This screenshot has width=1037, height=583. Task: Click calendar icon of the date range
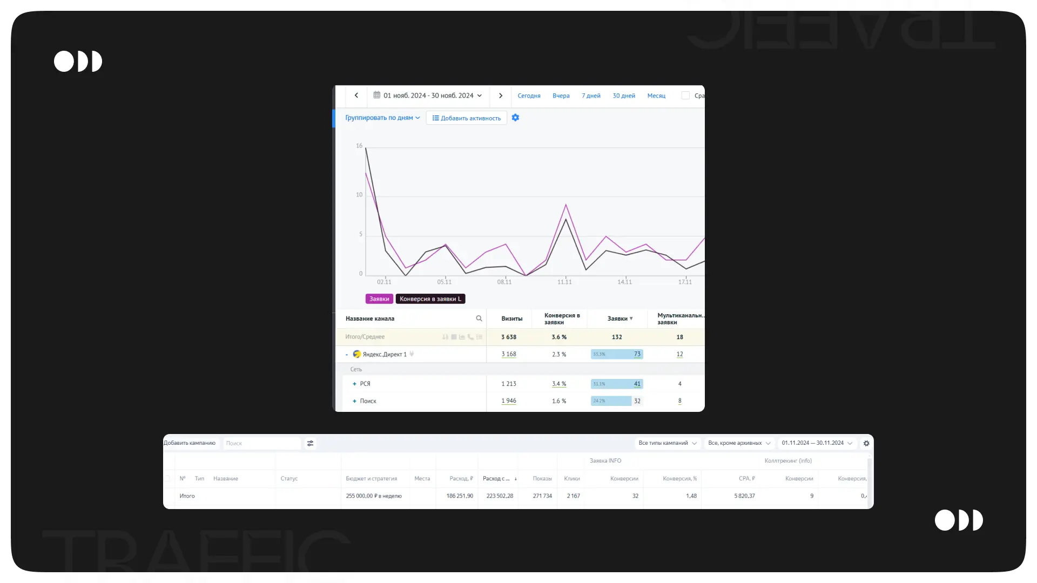click(376, 95)
